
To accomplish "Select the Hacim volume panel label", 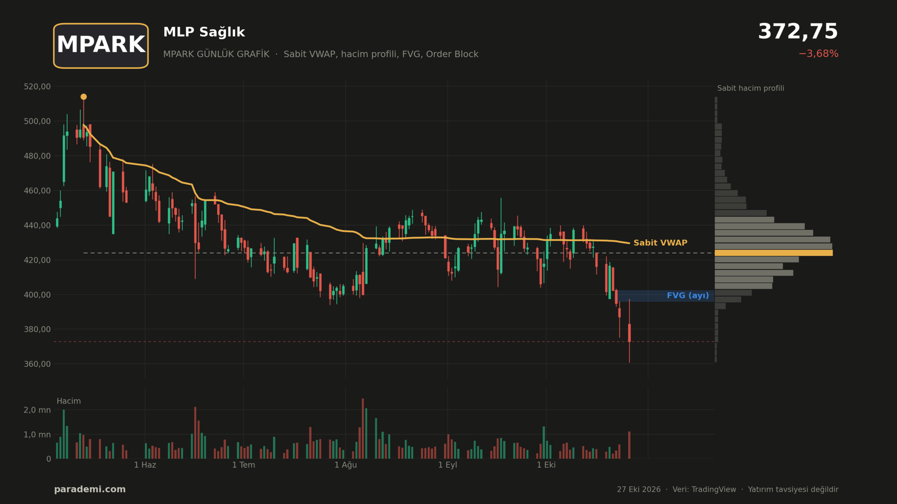I will 68,402.
